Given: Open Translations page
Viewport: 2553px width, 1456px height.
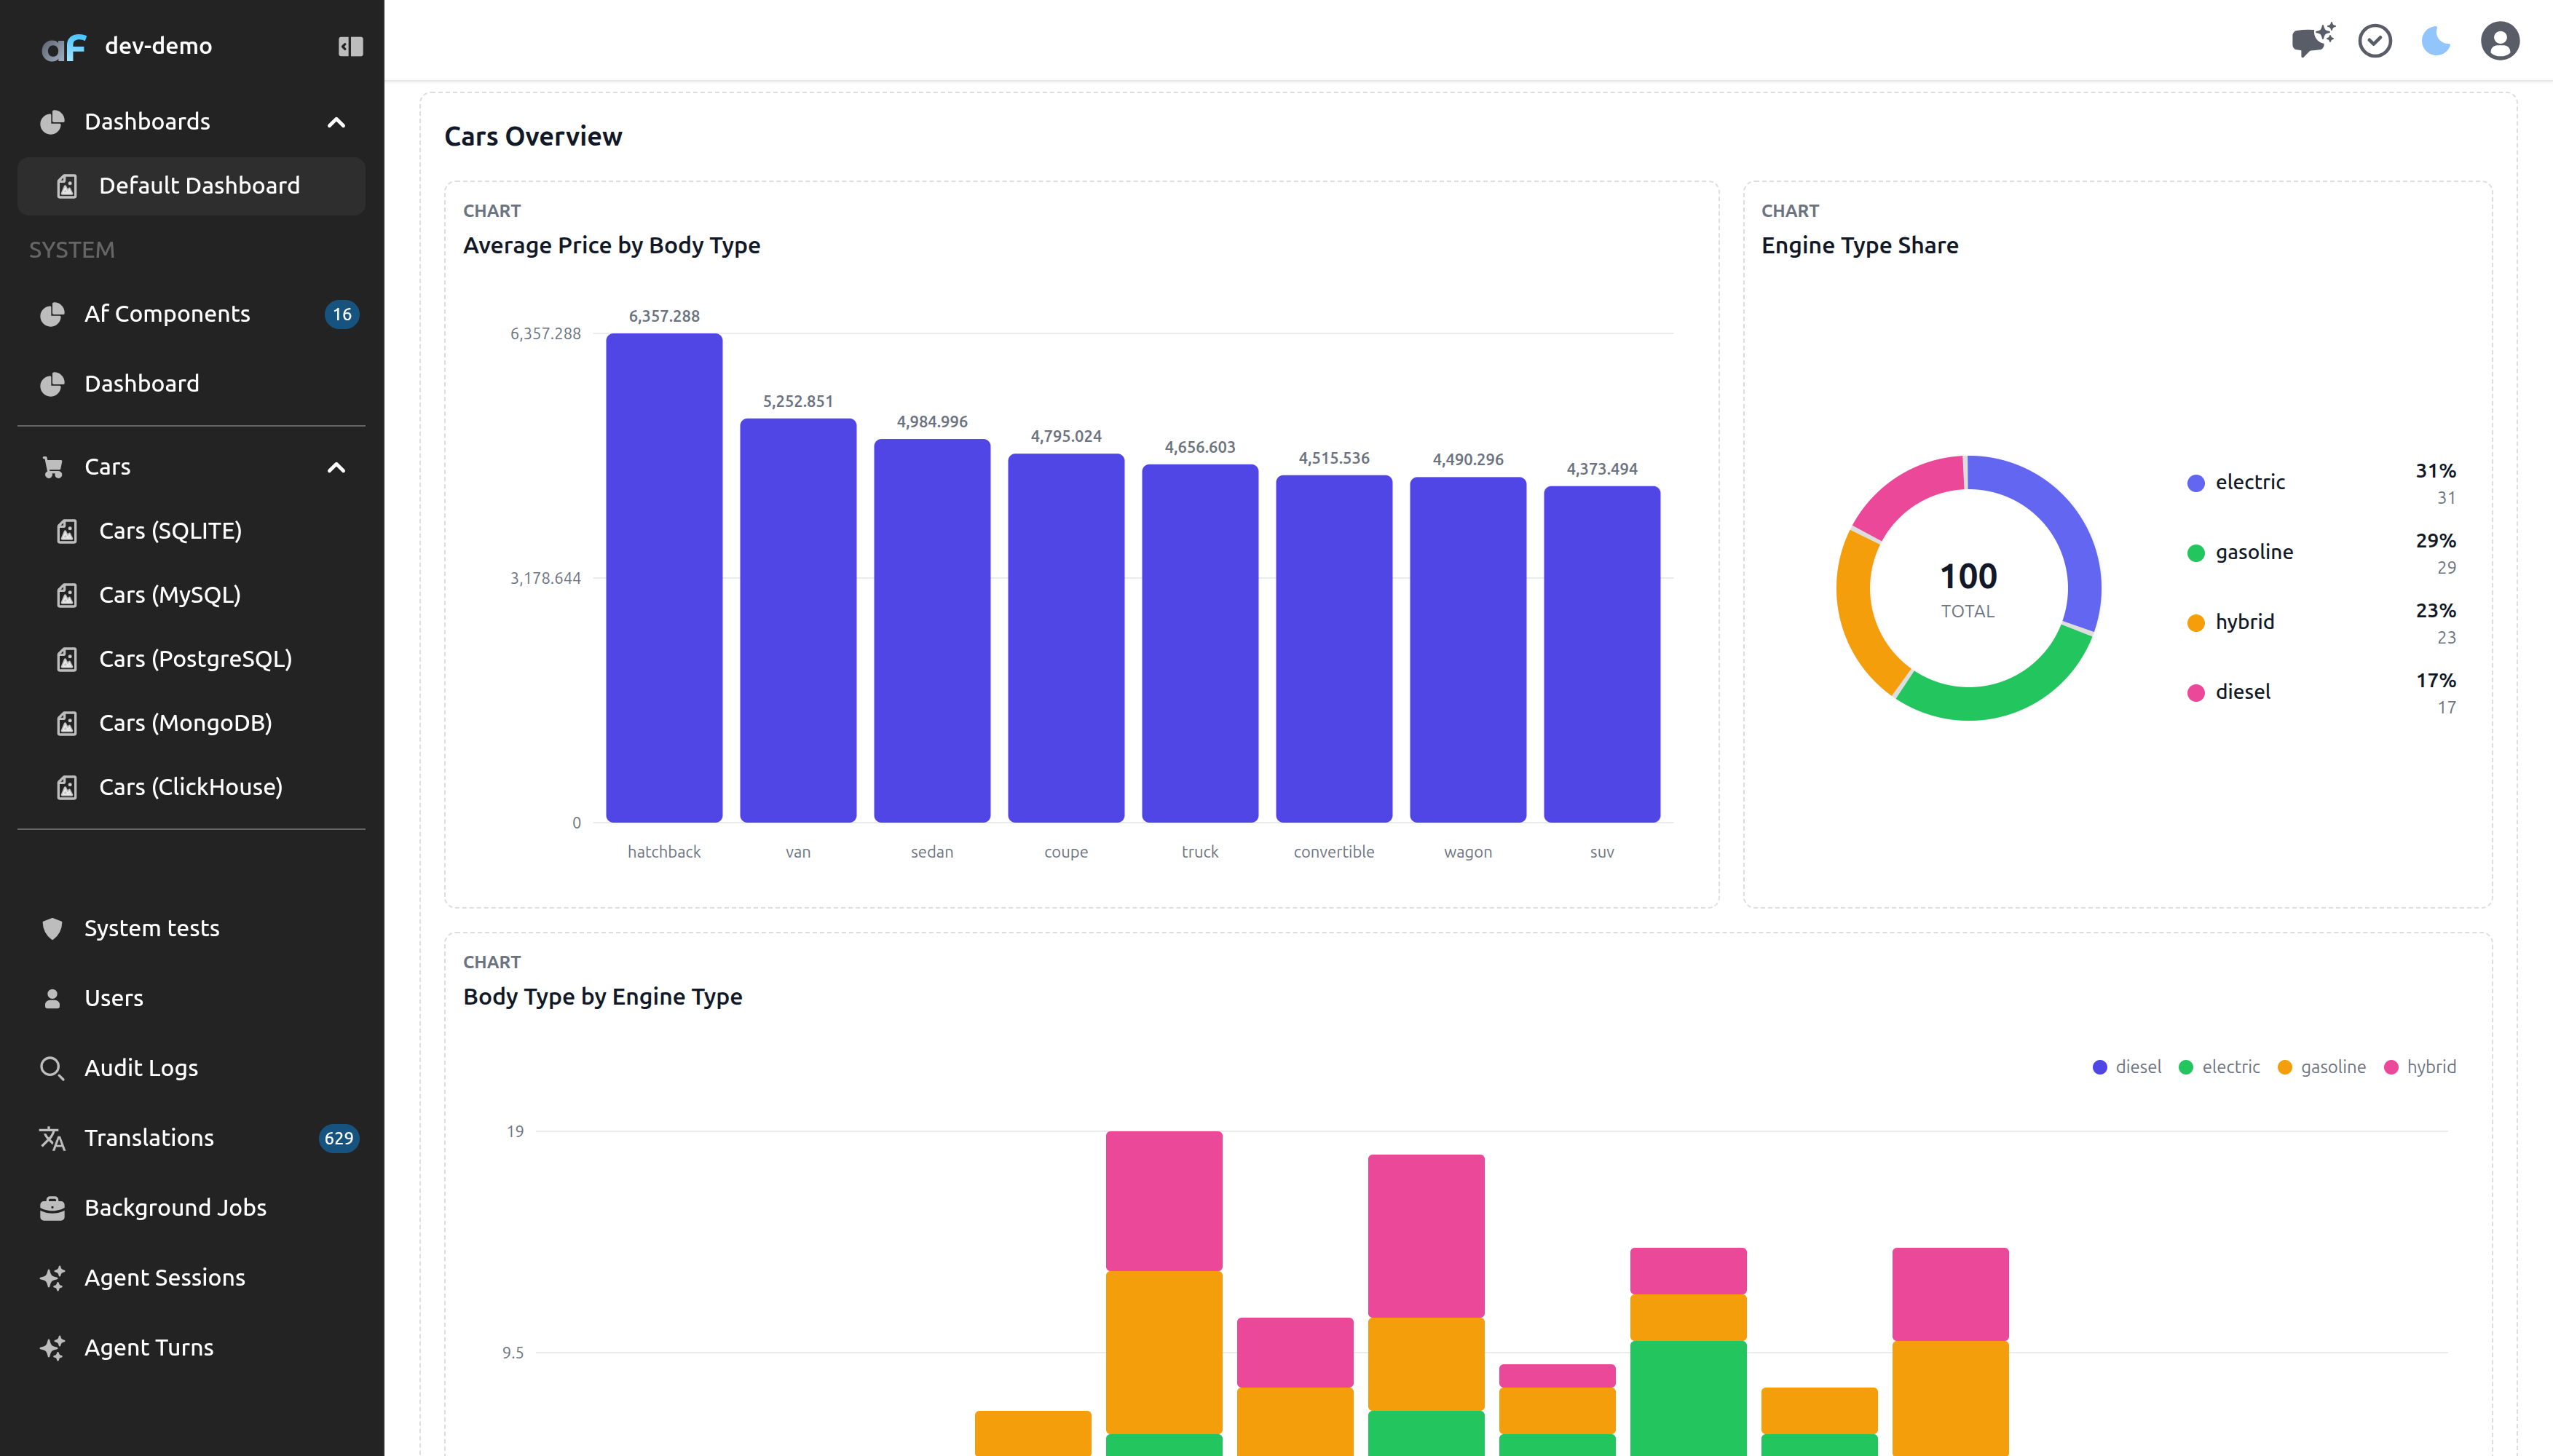Looking at the screenshot, I should coord(191,1138).
